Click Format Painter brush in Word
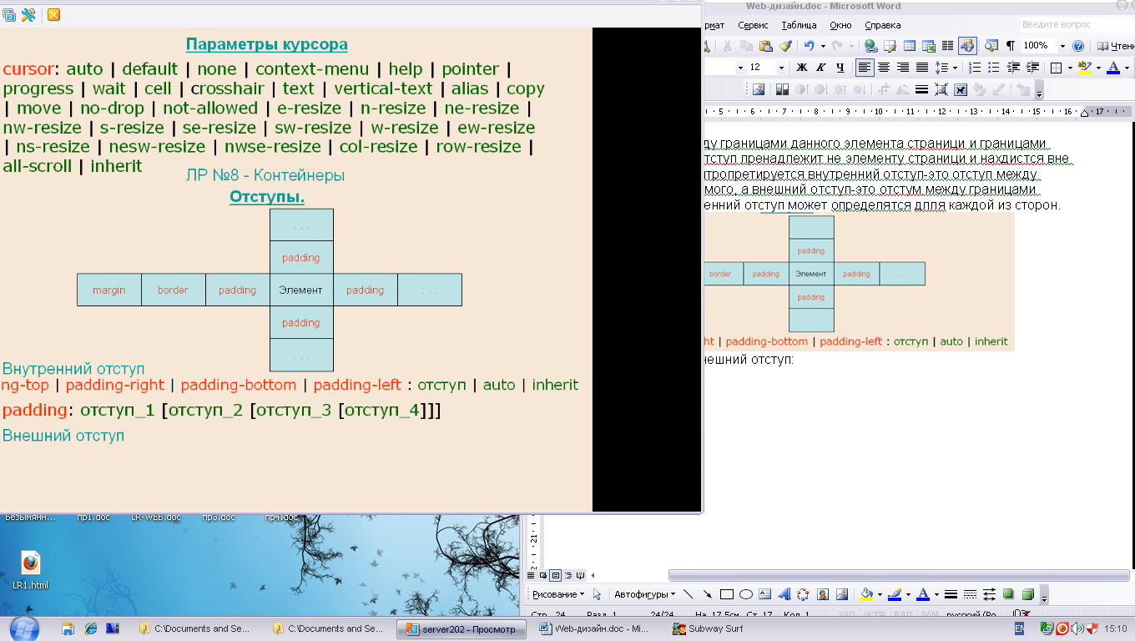The width and height of the screenshot is (1135, 641). click(x=784, y=46)
